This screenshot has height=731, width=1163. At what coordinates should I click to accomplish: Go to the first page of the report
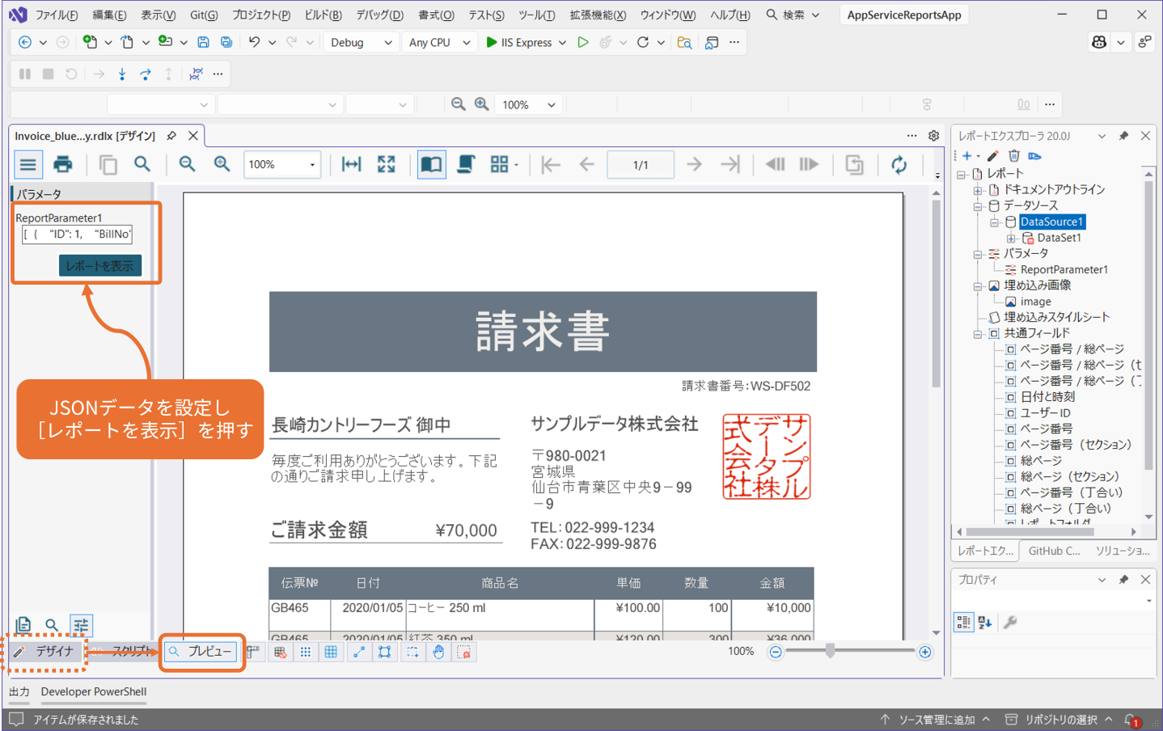click(x=551, y=165)
